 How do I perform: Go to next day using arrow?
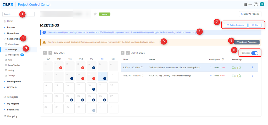(128, 53)
